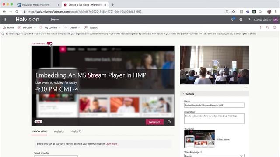Open a new browser tab
Image resolution: width=280 pixels, height=157 pixels.
point(112,5)
